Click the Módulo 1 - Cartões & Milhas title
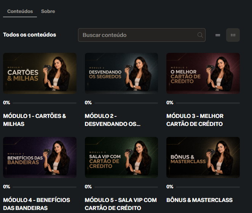The height and width of the screenshot is (213, 252). pyautogui.click(x=35, y=120)
